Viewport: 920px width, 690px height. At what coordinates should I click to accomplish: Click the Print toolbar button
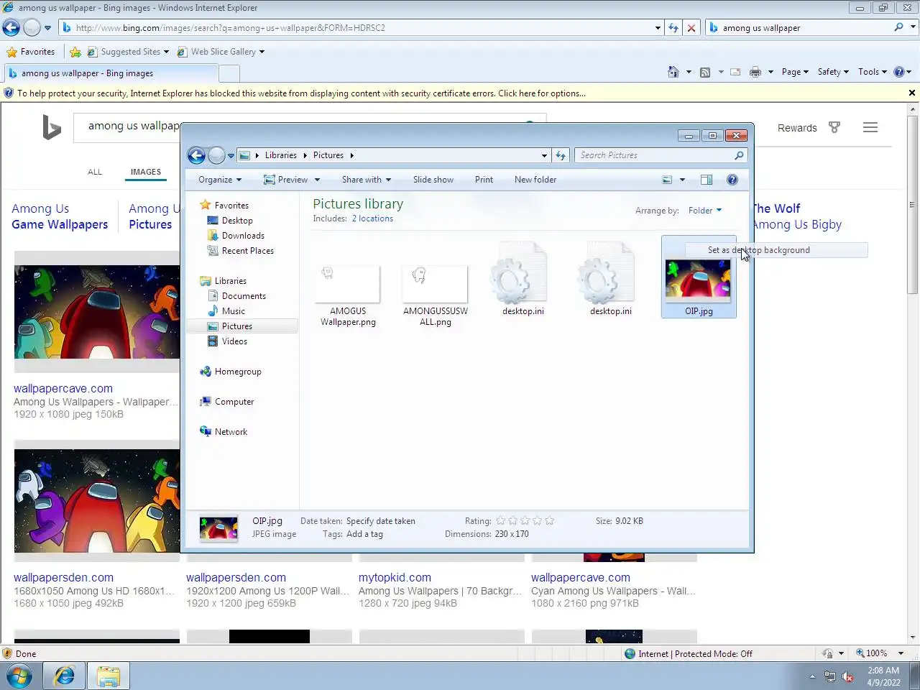click(484, 180)
